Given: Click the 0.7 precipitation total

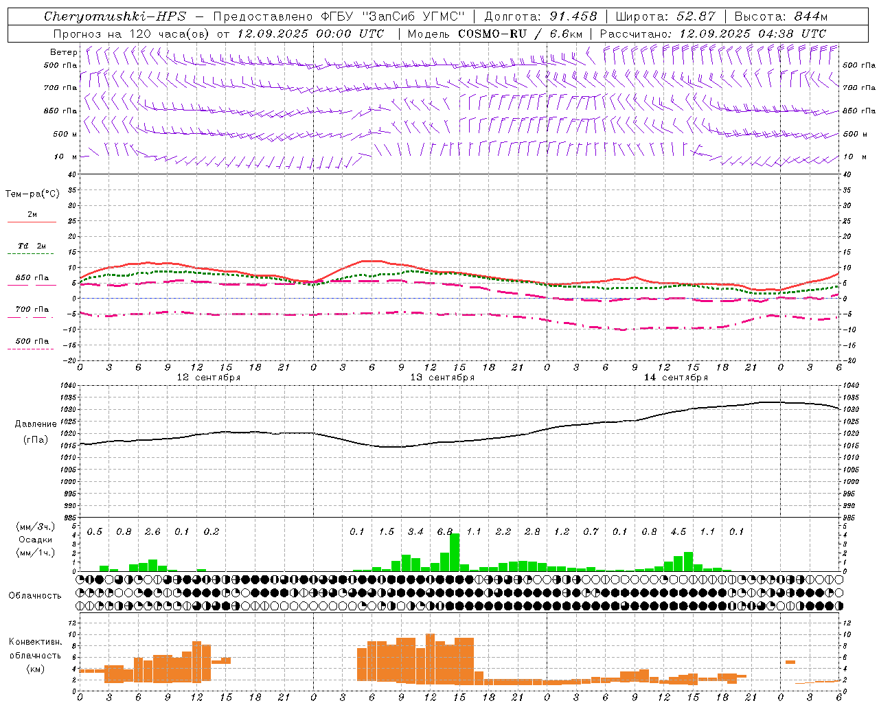Looking at the screenshot, I should (591, 532).
